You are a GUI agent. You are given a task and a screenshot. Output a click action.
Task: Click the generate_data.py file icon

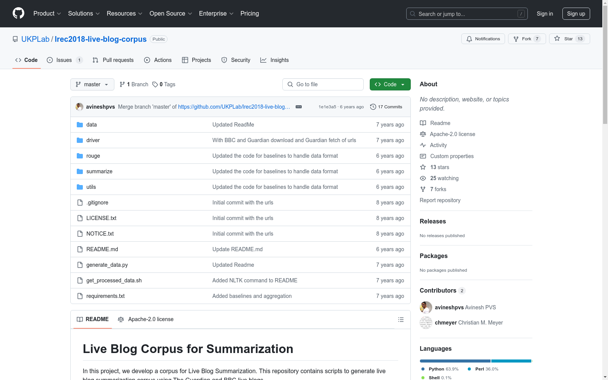80,265
